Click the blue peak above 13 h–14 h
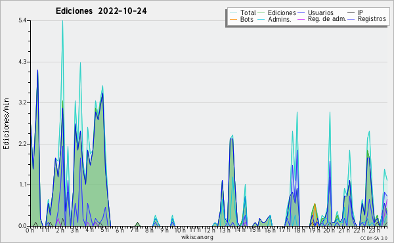This screenshot has height=243, width=394. tap(231, 139)
